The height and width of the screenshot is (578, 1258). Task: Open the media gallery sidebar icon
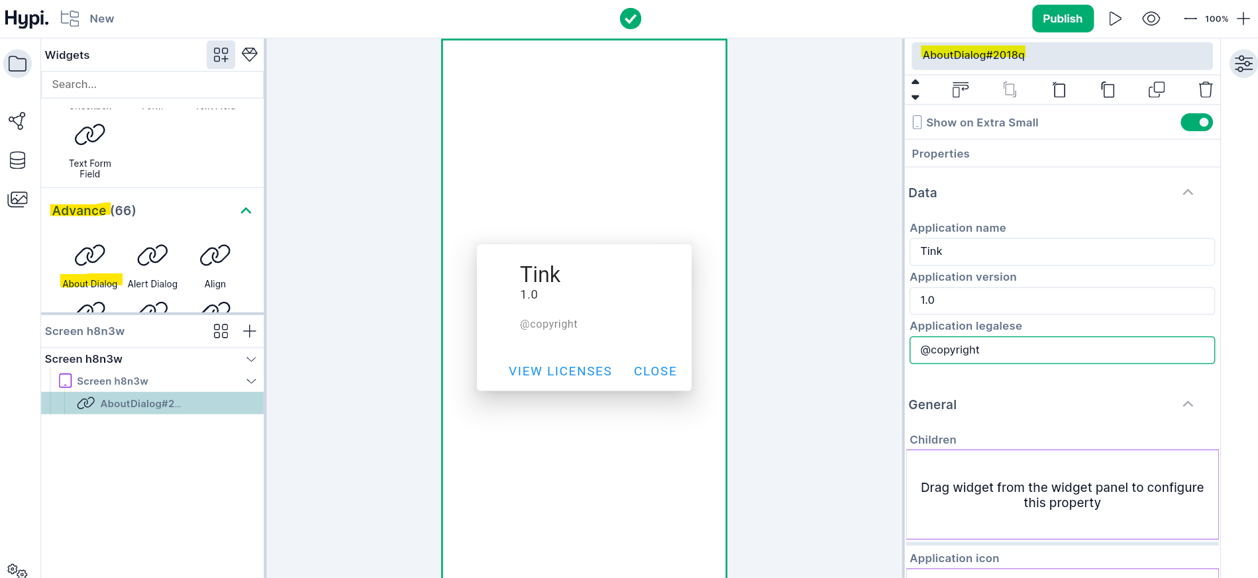pos(18,199)
